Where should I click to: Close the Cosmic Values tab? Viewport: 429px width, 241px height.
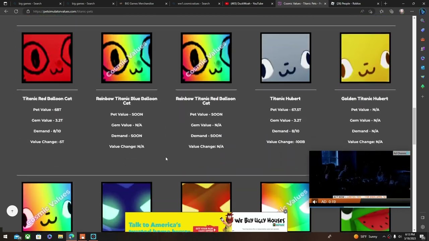click(325, 4)
